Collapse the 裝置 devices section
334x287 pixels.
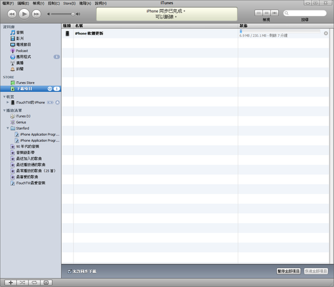pyautogui.click(x=4, y=97)
